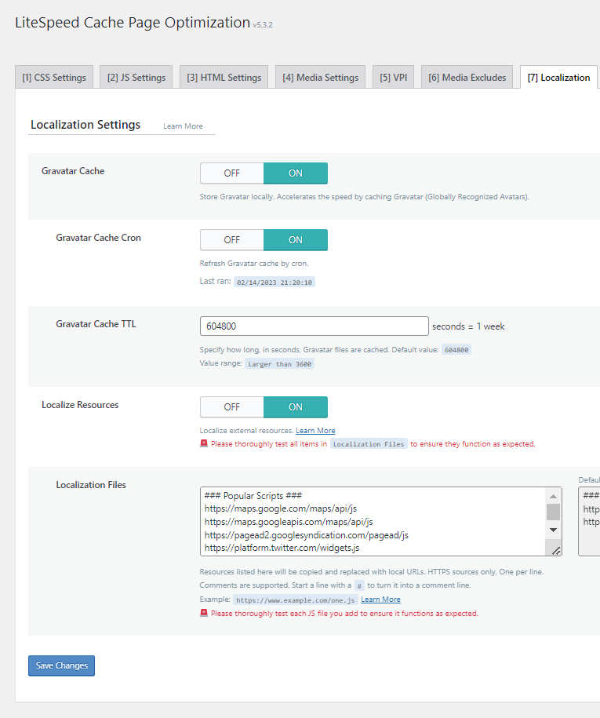Screen dimensions: 600x718
Task: Set Gravatar Cache to ON
Action: [295, 173]
